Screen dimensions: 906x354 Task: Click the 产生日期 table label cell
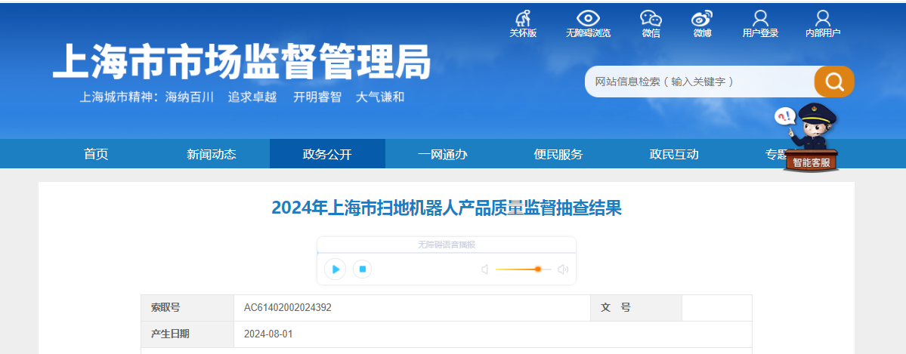(x=188, y=334)
